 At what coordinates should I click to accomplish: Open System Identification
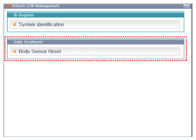(95, 24)
